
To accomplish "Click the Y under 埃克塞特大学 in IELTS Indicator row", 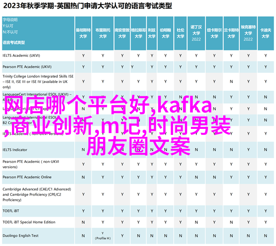I will click(x=248, y=150).
